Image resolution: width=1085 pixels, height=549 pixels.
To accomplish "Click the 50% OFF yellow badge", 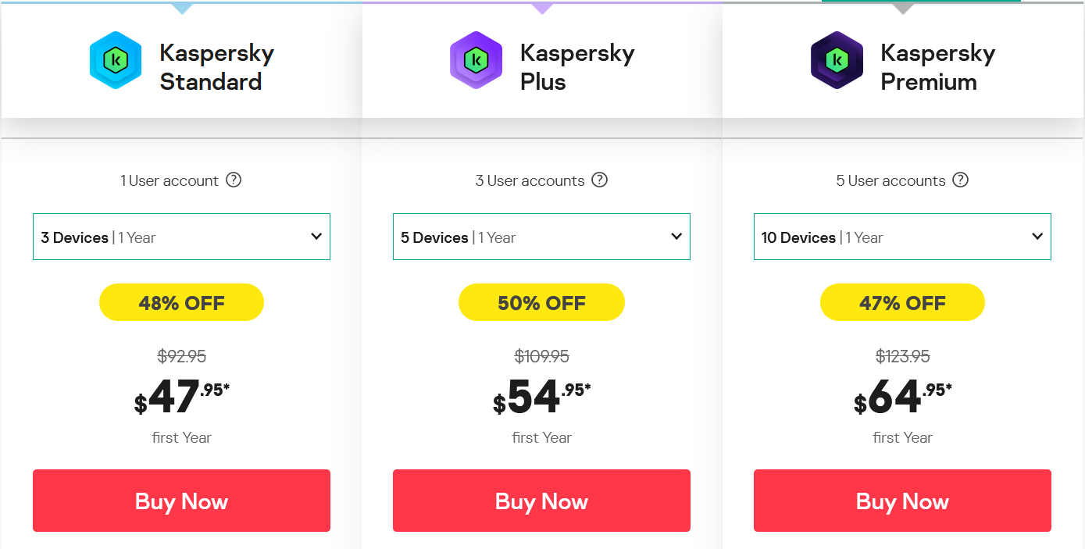I will coord(541,303).
